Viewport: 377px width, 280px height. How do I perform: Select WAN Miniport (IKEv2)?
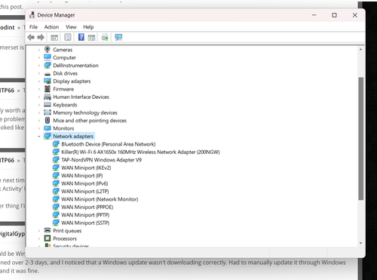(86, 168)
